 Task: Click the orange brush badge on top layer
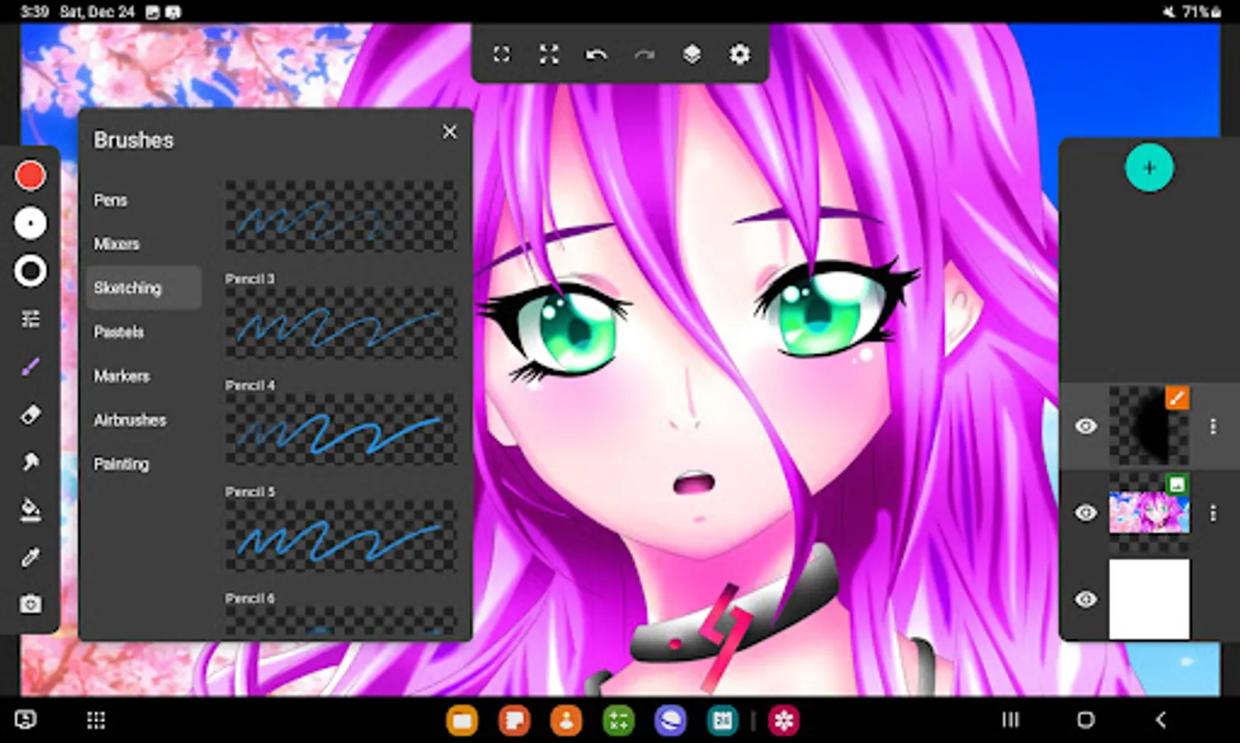1177,398
